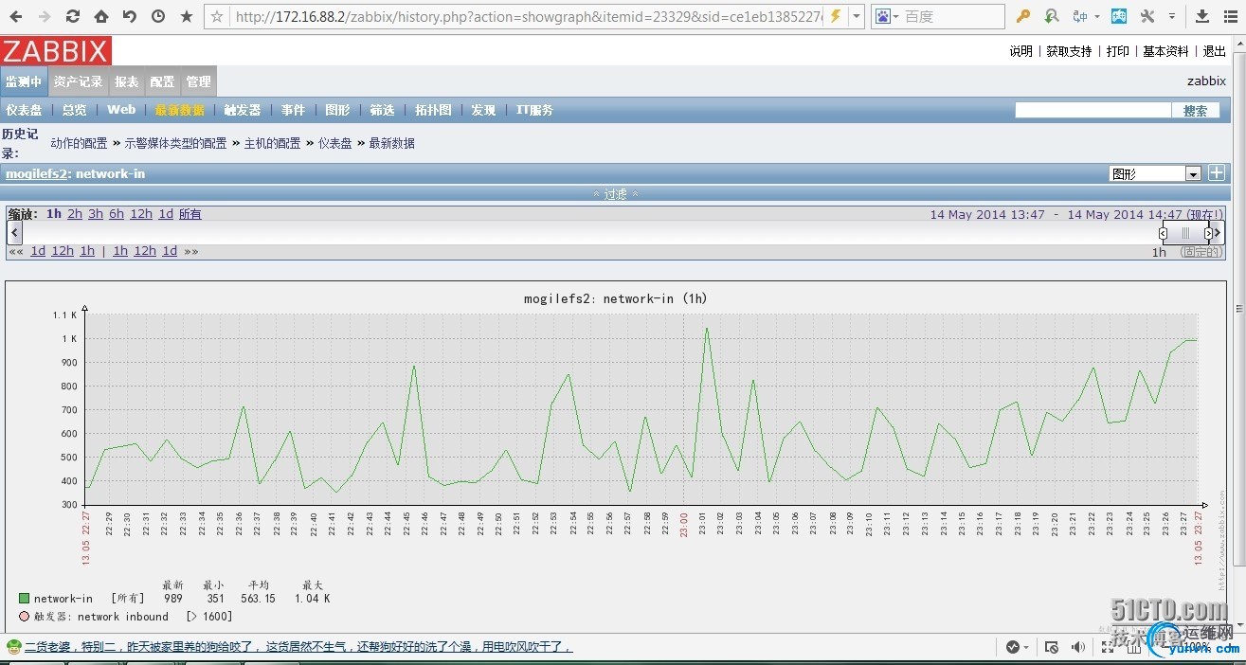1246x665 pixels.
Task: Click the ZABBIX logo
Action: click(x=56, y=51)
